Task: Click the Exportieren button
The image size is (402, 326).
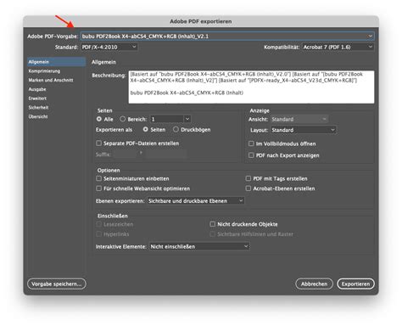Action: coord(355,284)
